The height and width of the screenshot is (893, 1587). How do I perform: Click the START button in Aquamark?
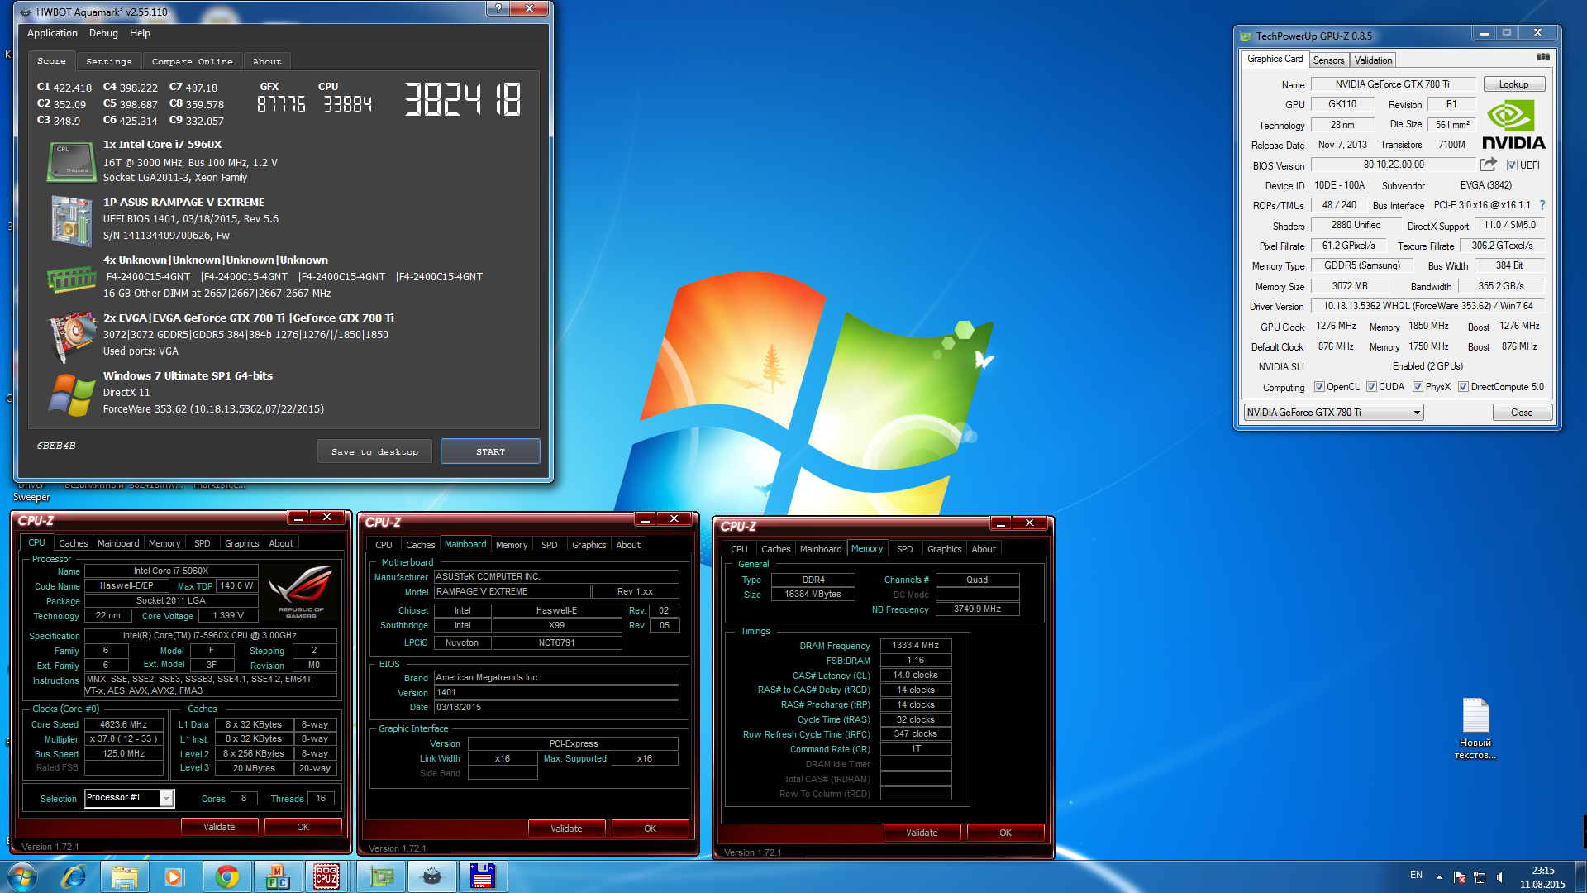pyautogui.click(x=490, y=451)
